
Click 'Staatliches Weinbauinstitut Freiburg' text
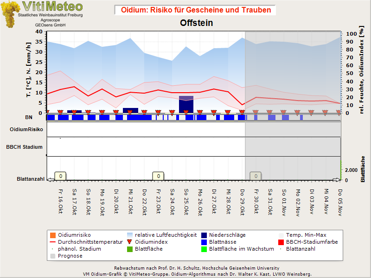51,15
